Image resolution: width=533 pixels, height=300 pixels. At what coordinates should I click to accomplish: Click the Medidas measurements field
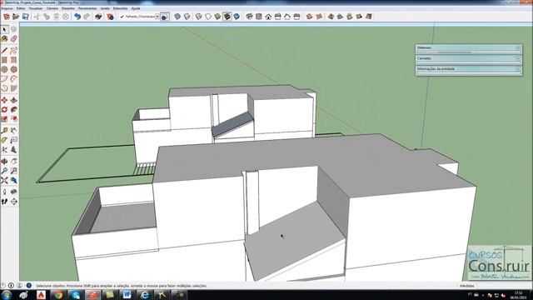(505, 286)
